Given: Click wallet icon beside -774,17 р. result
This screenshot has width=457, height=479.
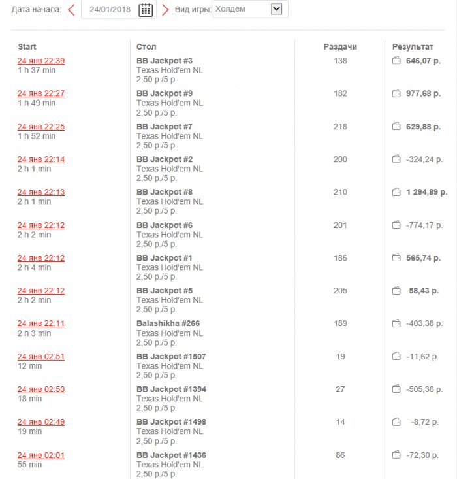Looking at the screenshot, I should 396,225.
